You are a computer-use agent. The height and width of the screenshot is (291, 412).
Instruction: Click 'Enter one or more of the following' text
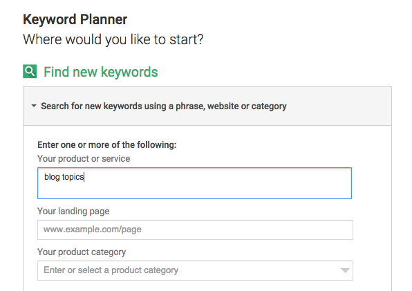[107, 144]
